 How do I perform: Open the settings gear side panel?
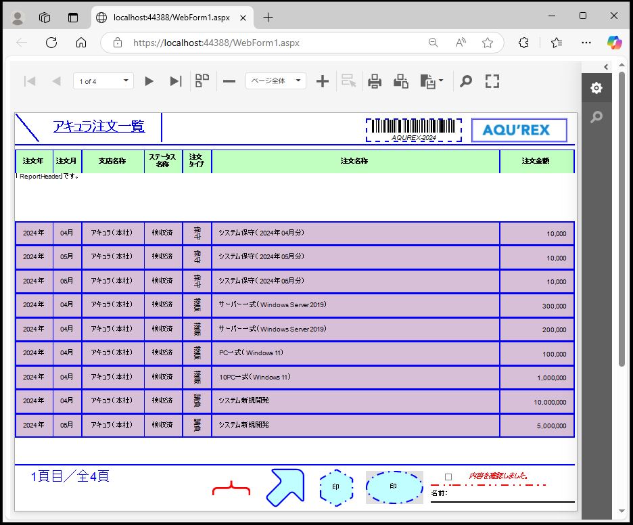coord(596,89)
